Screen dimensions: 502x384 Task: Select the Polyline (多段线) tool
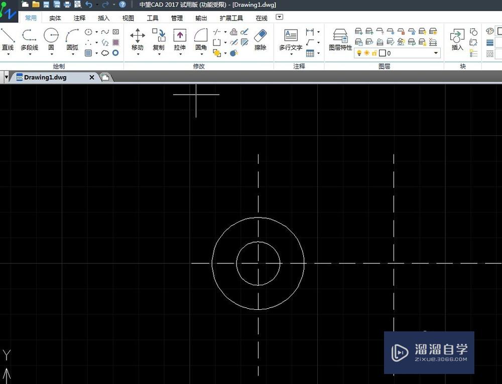[29, 39]
